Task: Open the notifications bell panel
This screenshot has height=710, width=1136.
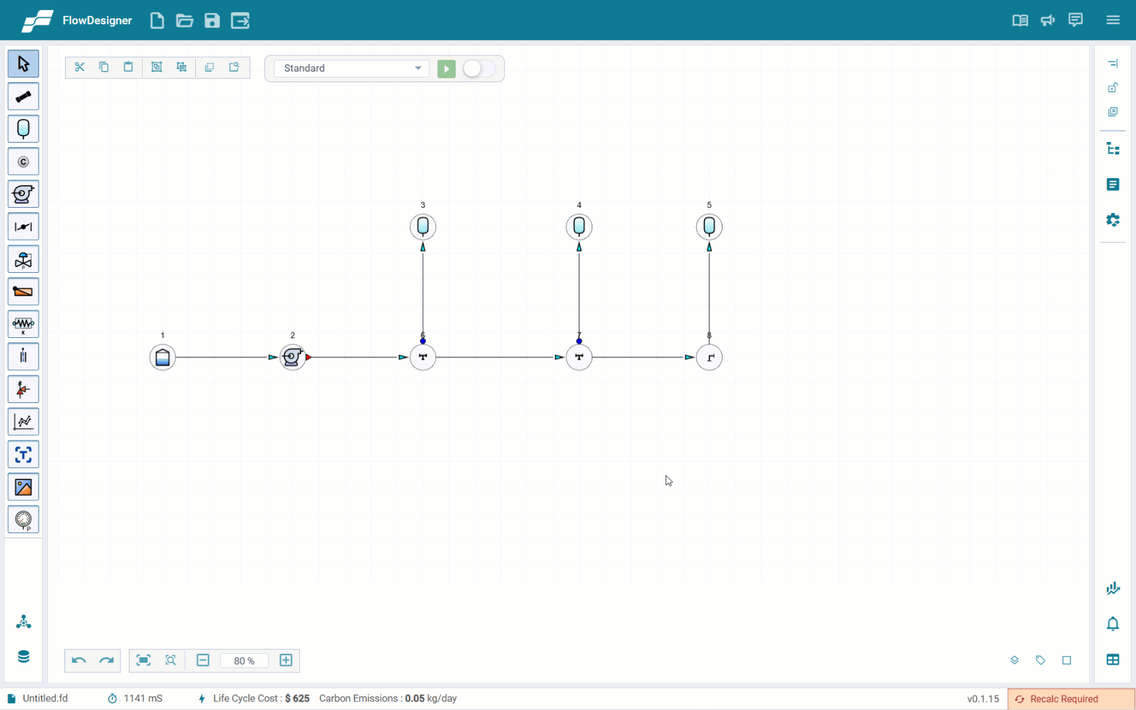Action: (x=1112, y=623)
